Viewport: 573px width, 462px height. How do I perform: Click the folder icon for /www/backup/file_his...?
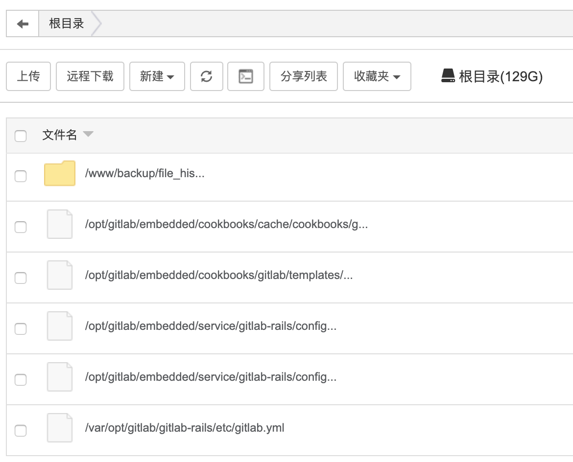pyautogui.click(x=60, y=173)
